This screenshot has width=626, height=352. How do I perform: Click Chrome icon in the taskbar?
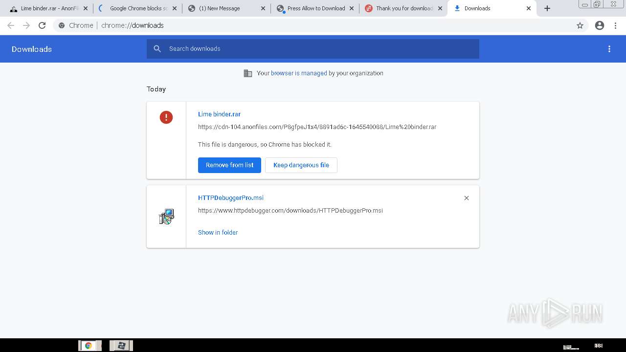89,346
